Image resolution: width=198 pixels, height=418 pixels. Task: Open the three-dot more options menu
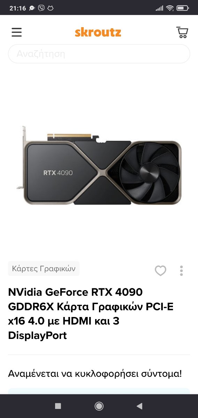(181, 271)
